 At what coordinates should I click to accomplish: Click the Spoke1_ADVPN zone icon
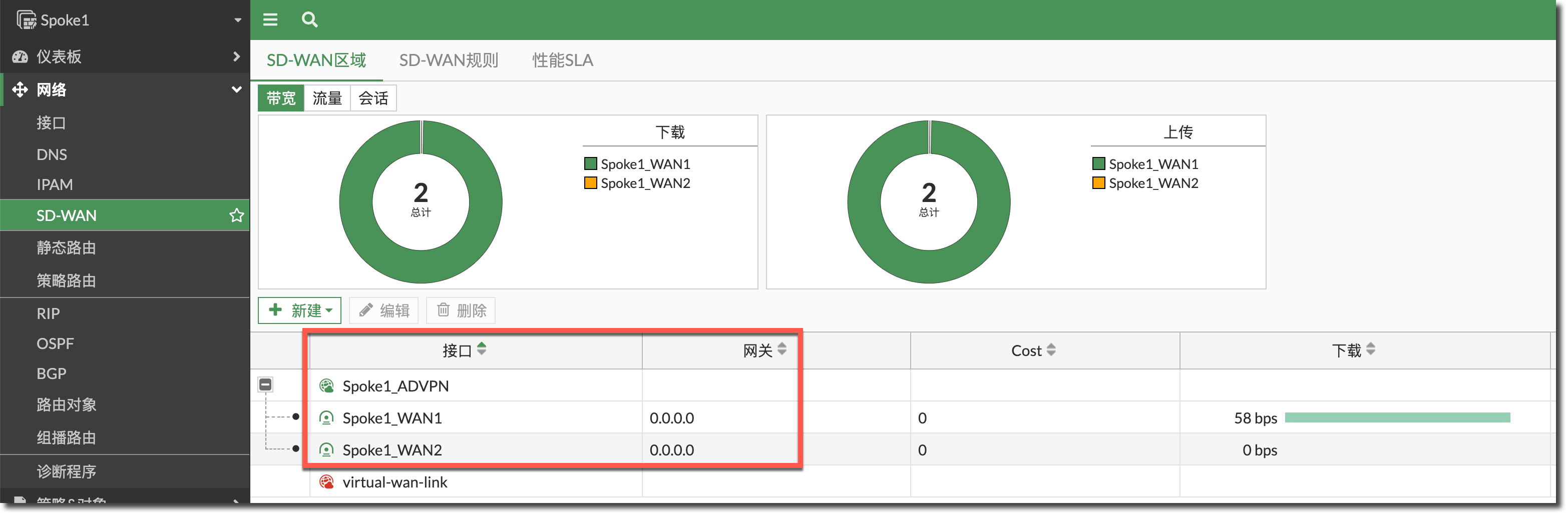tap(326, 385)
